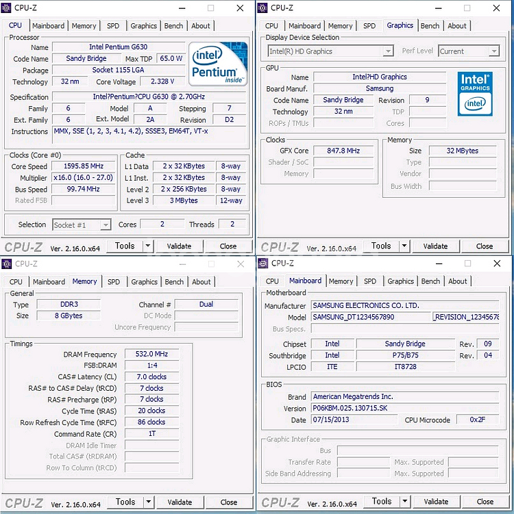Open Graphics tab in the Motherboard window

click(x=400, y=281)
